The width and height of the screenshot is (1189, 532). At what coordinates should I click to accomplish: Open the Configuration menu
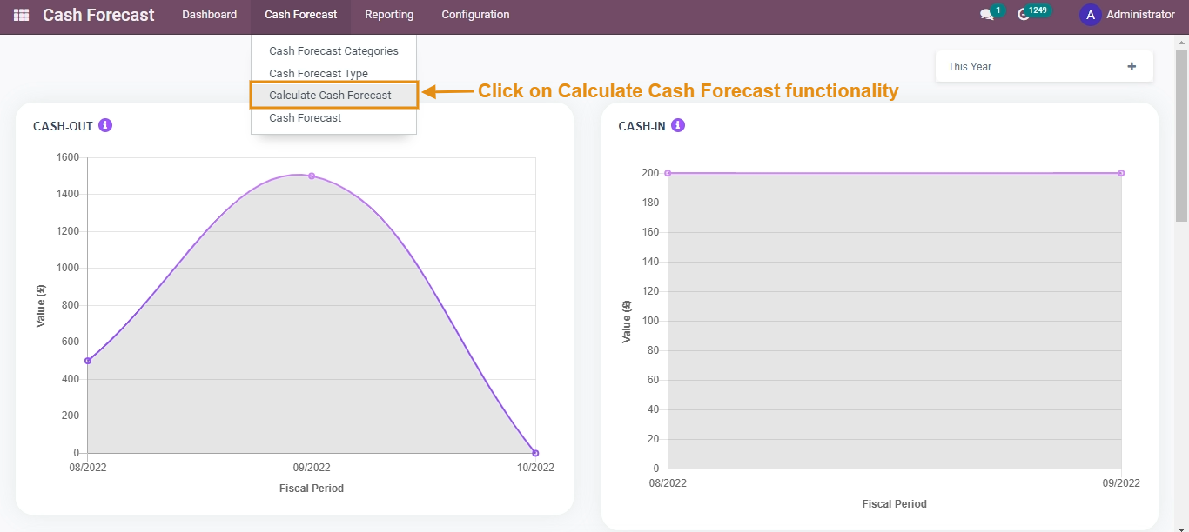[475, 15]
